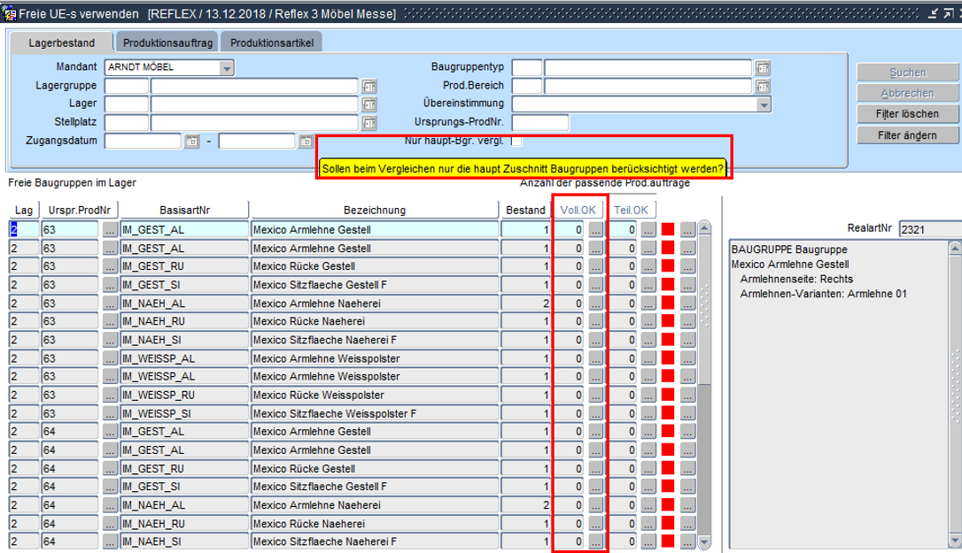Toggle the Nur haupt-Bgr. vergl. checkbox
Image resolution: width=962 pixels, height=553 pixels.
click(x=517, y=141)
